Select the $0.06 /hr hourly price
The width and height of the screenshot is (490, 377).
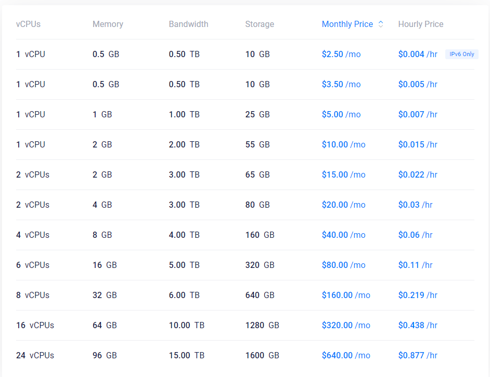[x=415, y=235]
